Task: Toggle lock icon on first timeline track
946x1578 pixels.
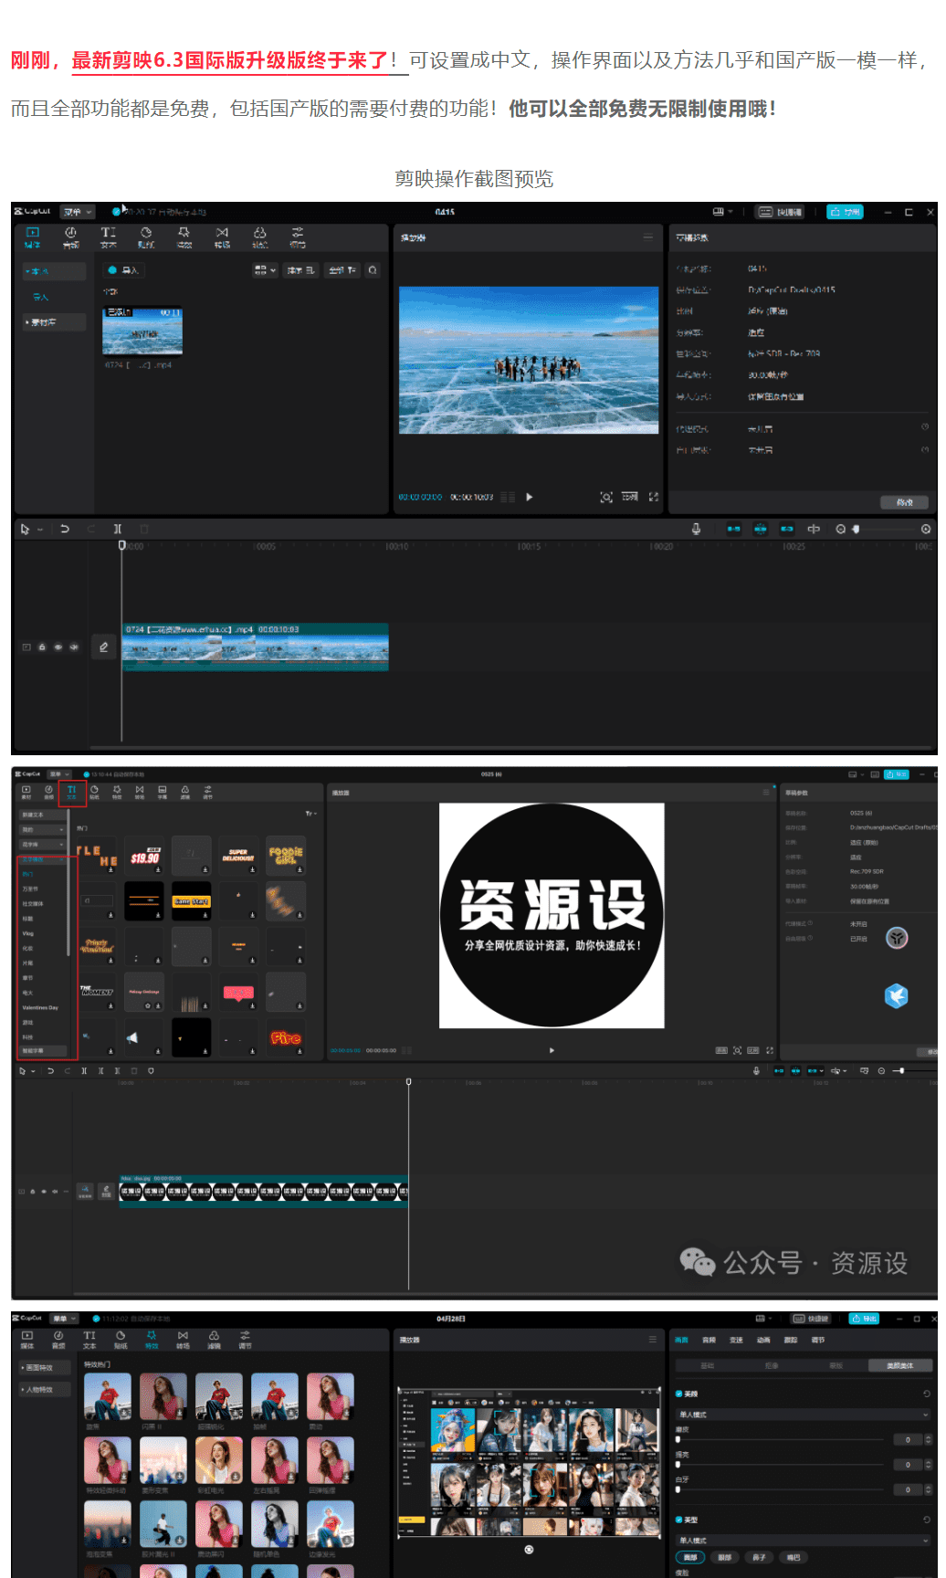Action: [x=42, y=647]
